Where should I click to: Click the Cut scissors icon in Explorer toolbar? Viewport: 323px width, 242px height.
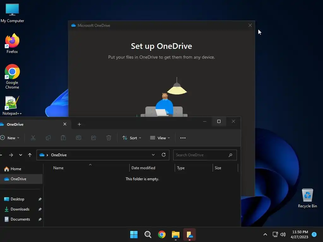(33, 138)
